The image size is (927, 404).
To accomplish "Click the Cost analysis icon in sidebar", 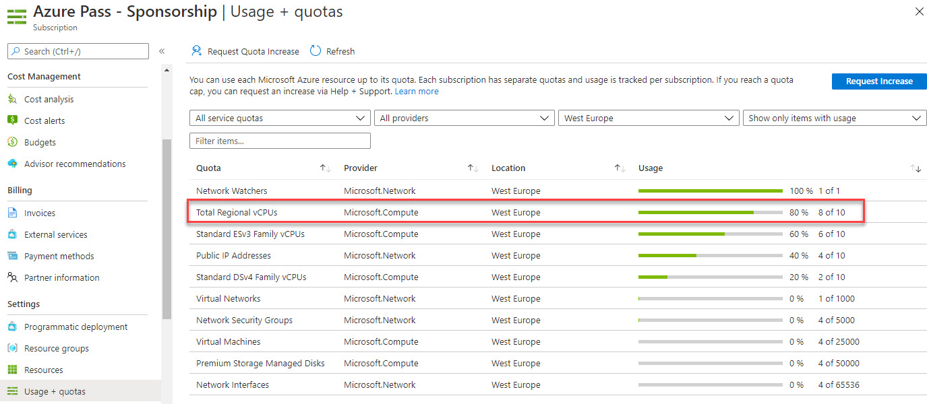I will [12, 99].
